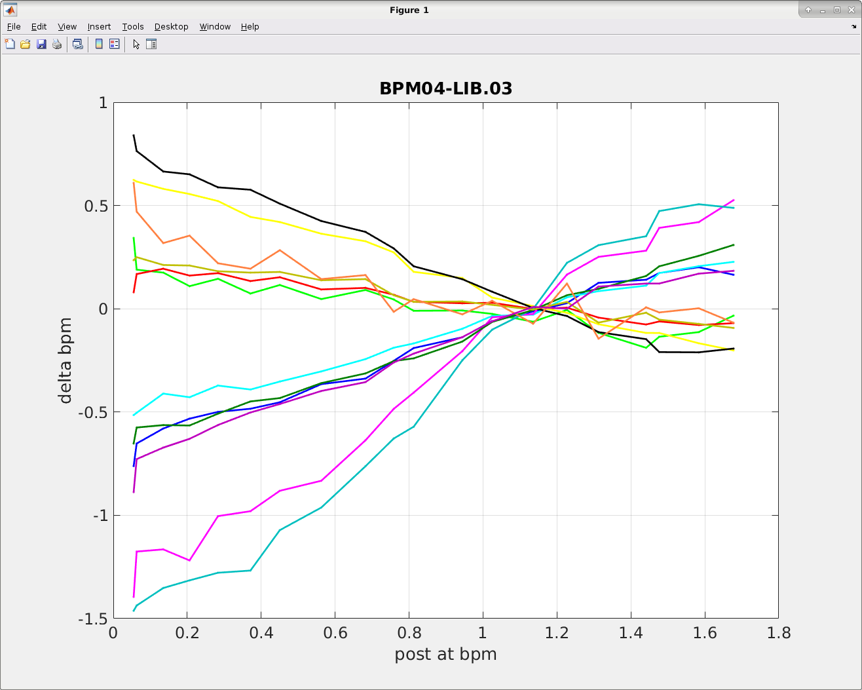Expand the Insert menu
The image size is (862, 690).
[99, 27]
